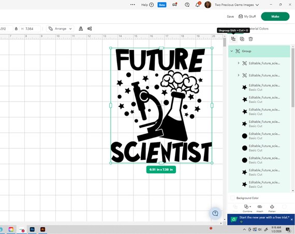Screen dimensions: 295x234
Task: Toggle the size lock icon beside height
Action: [x=16, y=29]
